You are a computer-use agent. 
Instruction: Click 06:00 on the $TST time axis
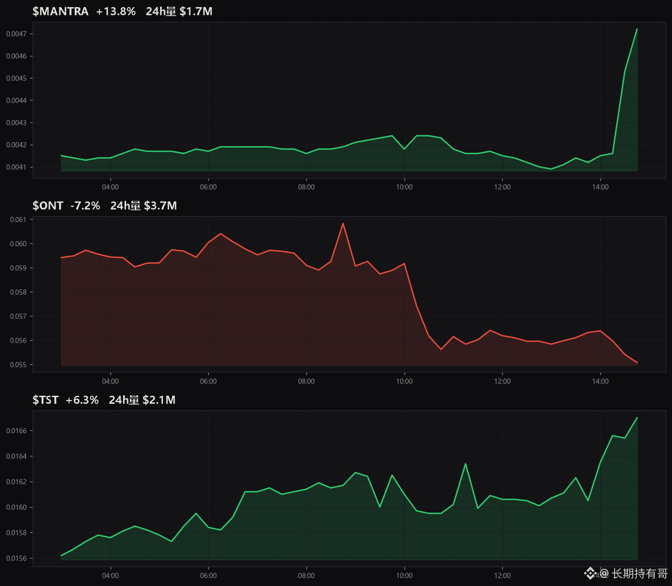pyautogui.click(x=208, y=576)
